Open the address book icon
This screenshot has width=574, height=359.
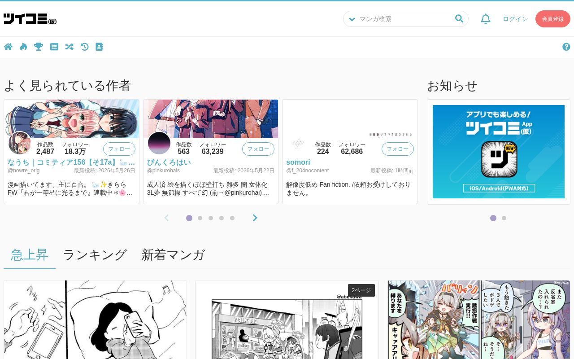click(99, 47)
